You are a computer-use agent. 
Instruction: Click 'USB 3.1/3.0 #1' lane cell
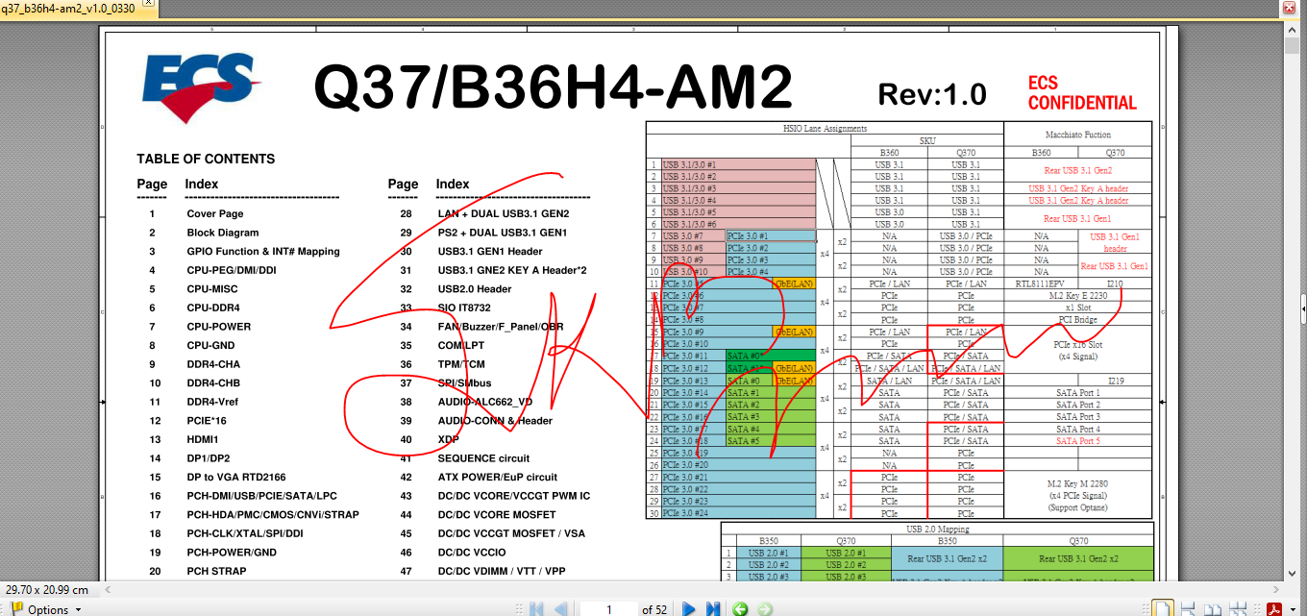pyautogui.click(x=738, y=164)
